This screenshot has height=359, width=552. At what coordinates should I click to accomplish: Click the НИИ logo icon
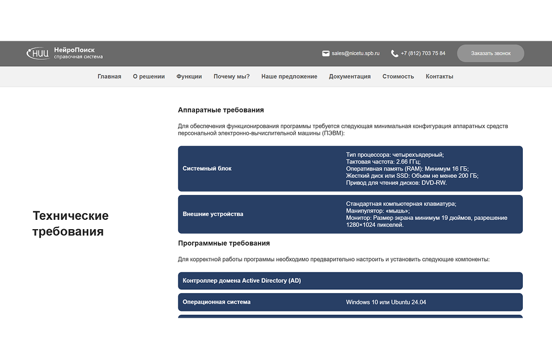[39, 53]
